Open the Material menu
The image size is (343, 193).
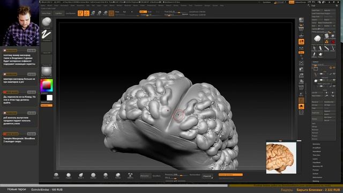127,5
